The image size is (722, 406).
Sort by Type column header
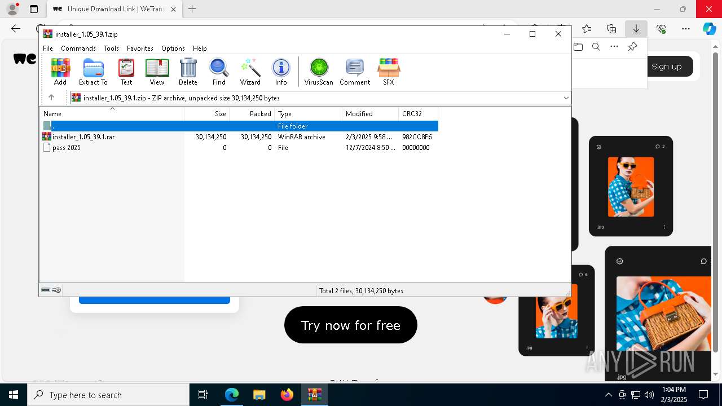point(308,114)
